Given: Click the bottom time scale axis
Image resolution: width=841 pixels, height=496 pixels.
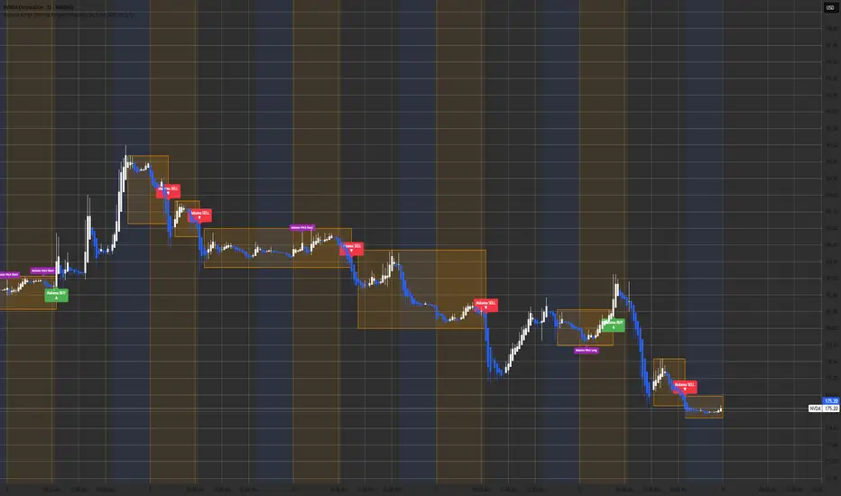Looking at the screenshot, I should (x=411, y=489).
